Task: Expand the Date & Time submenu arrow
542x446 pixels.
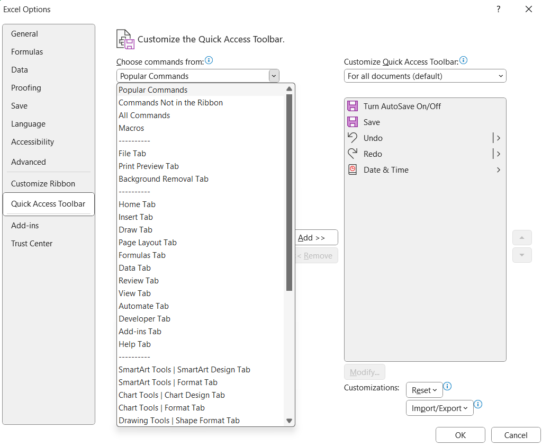Action: click(x=499, y=170)
